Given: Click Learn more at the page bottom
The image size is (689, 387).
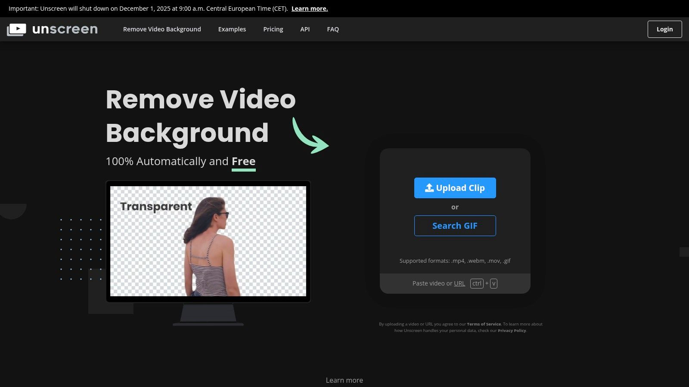Looking at the screenshot, I should [x=344, y=380].
